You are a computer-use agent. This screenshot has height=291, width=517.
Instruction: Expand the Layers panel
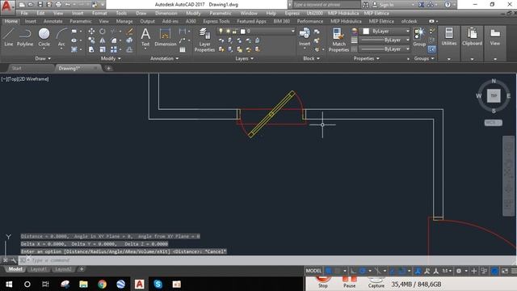244,58
